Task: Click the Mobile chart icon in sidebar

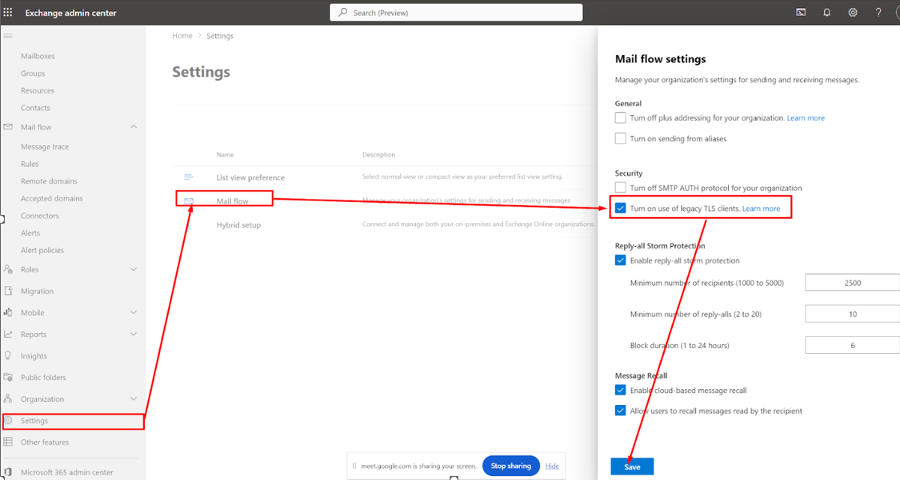Action: click(8, 312)
